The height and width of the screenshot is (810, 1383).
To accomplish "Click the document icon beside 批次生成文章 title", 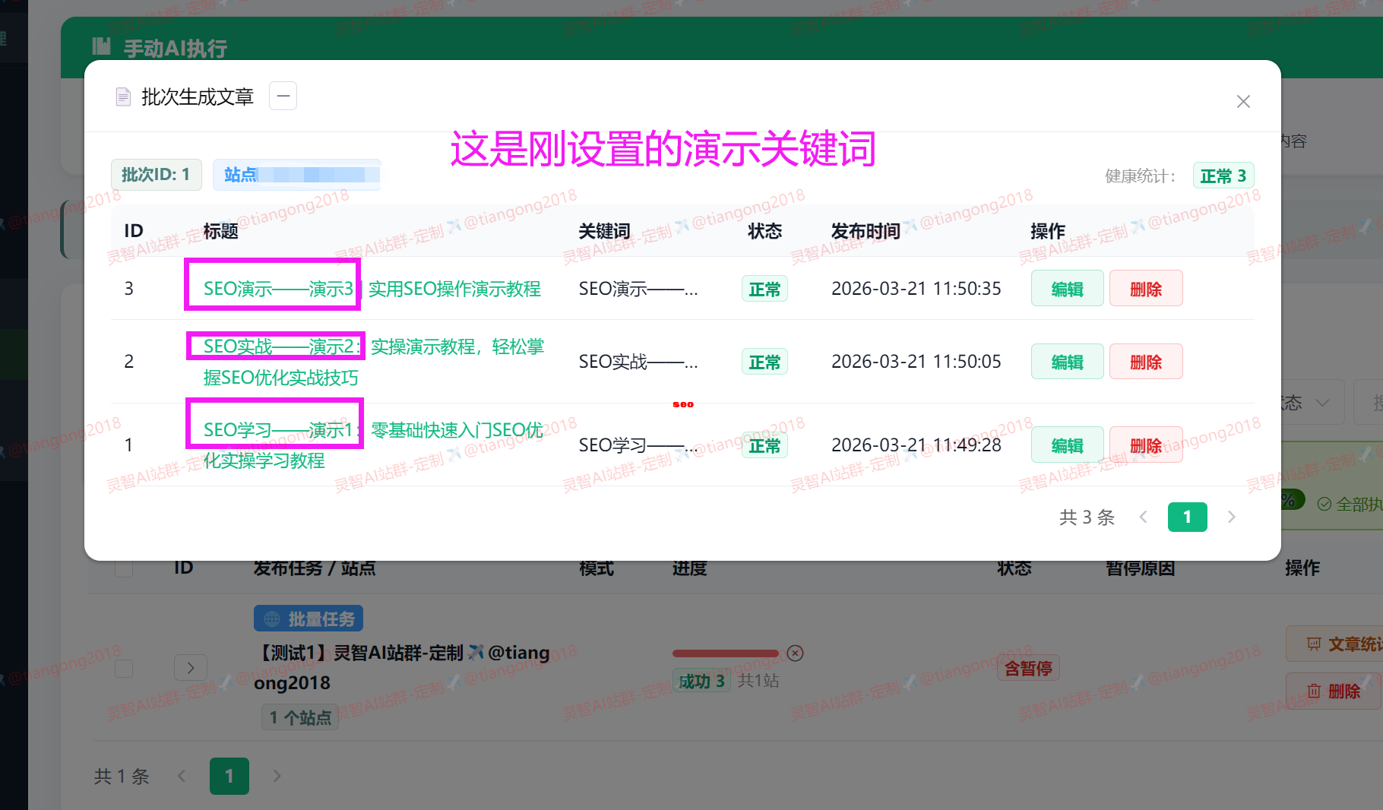I will click(x=123, y=96).
